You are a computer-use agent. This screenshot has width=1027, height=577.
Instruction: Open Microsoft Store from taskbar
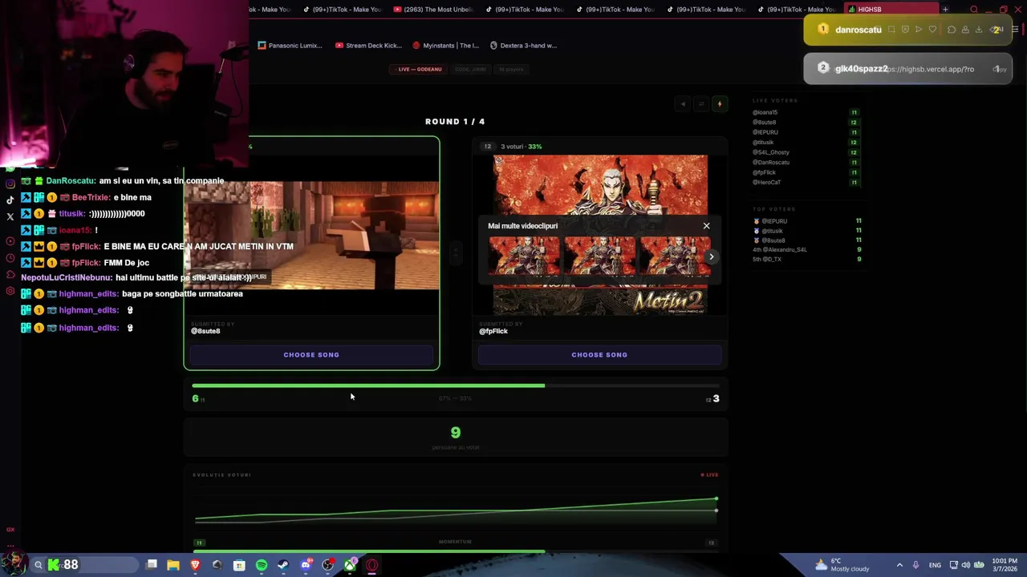tap(239, 565)
